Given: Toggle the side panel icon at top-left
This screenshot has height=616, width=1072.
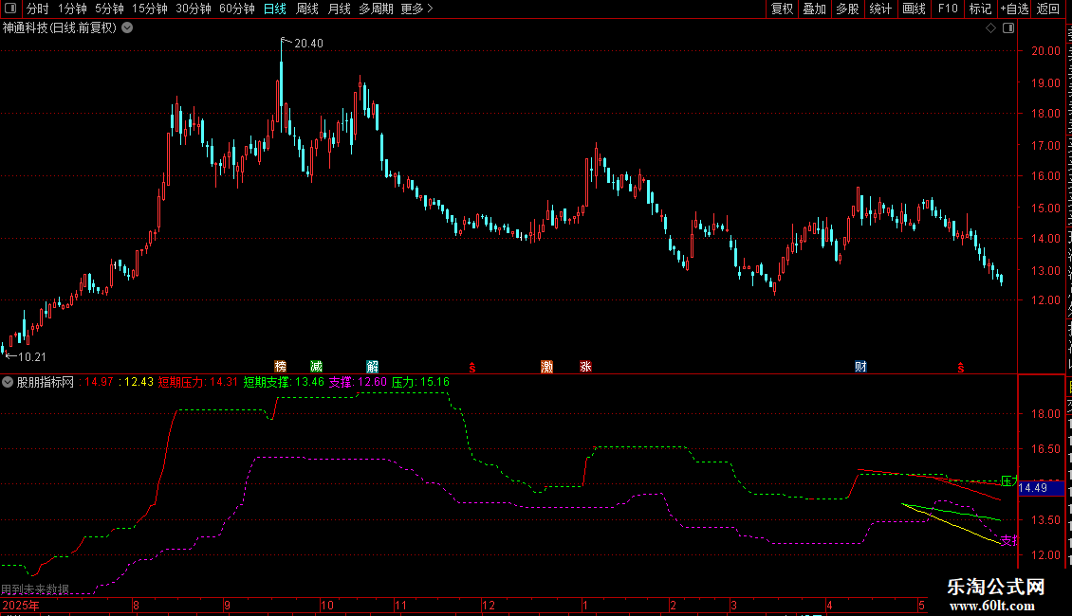Looking at the screenshot, I should 10,9.
